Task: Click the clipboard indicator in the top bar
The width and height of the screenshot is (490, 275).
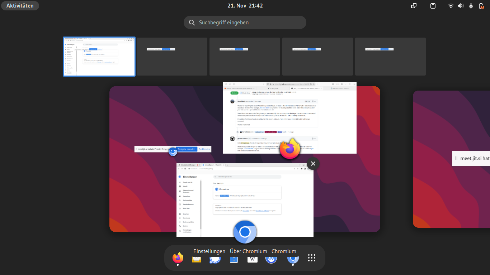Action: tap(433, 6)
